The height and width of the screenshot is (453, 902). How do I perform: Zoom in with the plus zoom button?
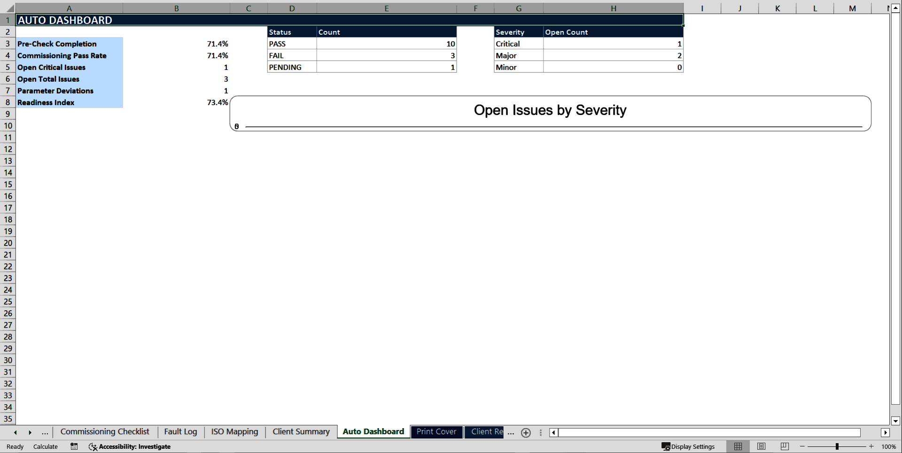[871, 446]
